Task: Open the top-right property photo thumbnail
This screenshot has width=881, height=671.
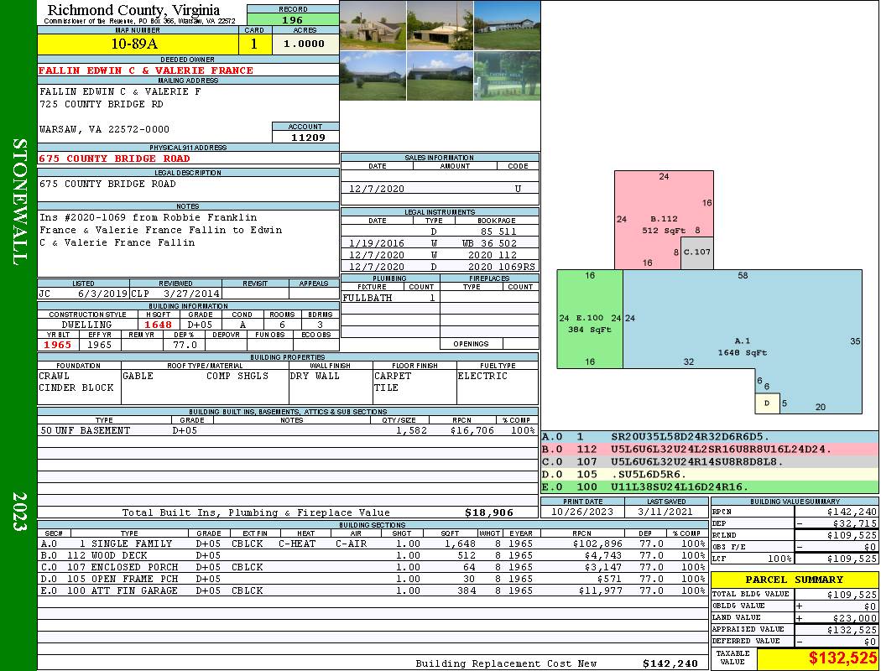Action: [507, 25]
